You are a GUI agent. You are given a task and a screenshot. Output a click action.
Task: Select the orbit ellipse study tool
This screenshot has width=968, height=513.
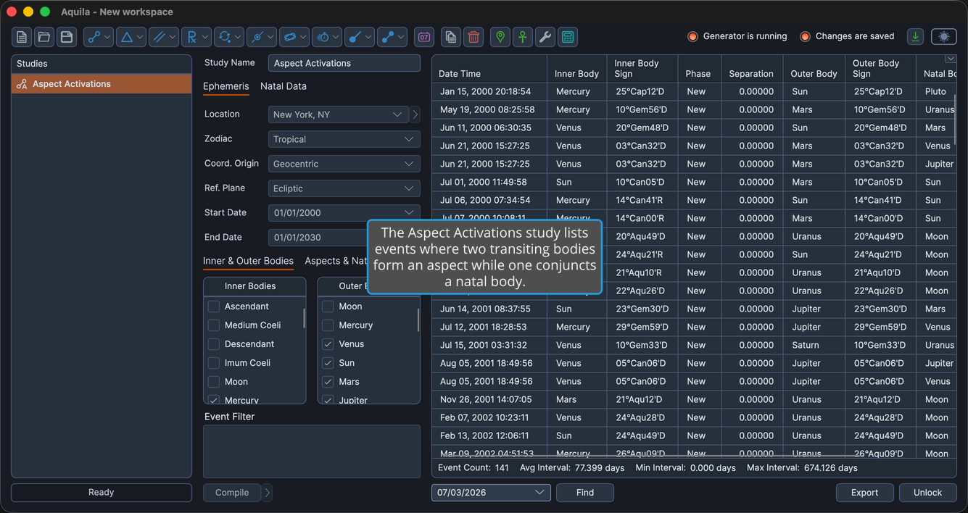(294, 37)
